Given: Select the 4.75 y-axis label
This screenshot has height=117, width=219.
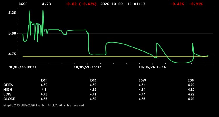Looking at the screenshot, I should point(12,54).
